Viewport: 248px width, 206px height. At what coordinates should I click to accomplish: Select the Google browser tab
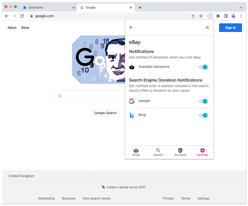click(106, 7)
